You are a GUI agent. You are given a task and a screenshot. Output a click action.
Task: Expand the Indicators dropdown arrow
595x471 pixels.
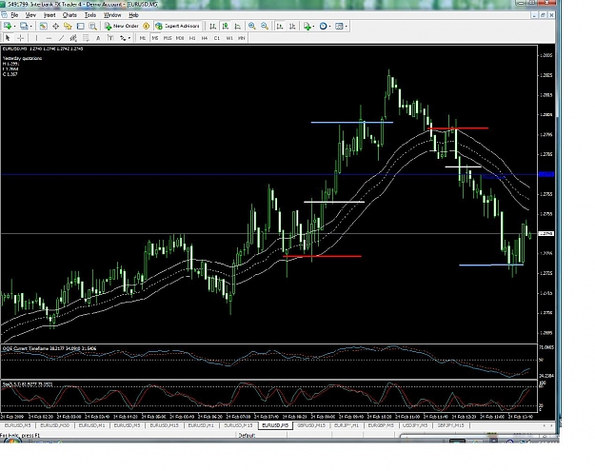313,27
